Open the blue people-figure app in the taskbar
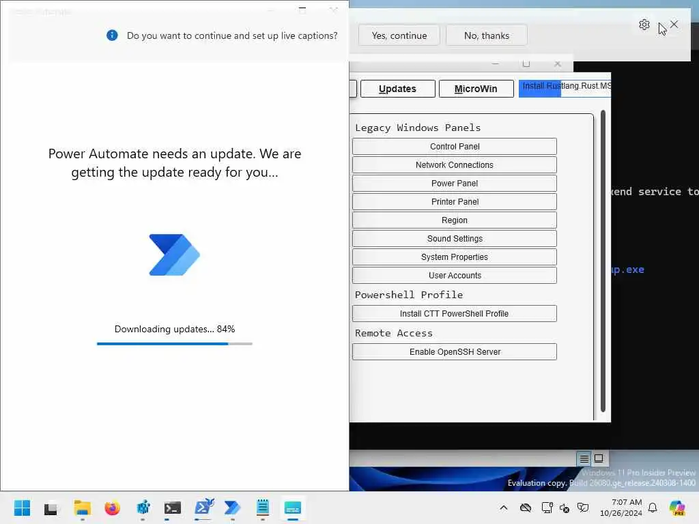The image size is (699, 524). [143, 508]
